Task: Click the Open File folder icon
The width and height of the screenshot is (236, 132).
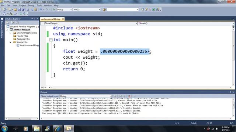Action: (x=15, y=10)
